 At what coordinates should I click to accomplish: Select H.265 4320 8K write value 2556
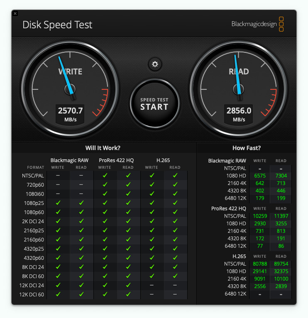coord(260,286)
